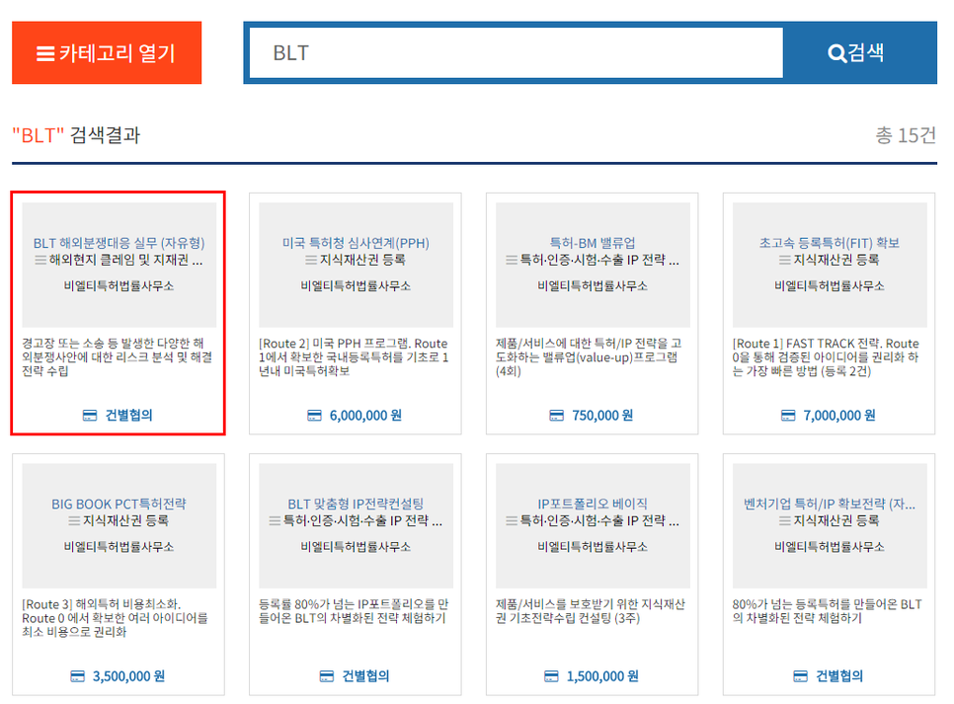Click the list icon in BIG BOOK PCT특허전략 card
Viewport: 954px width, 704px height.
pyautogui.click(x=74, y=521)
